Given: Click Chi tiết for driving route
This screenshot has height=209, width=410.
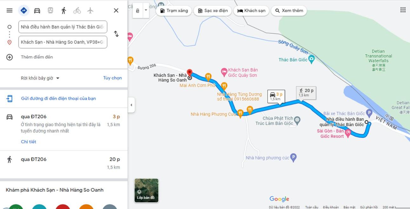Looking at the screenshot, I should coord(29,142).
